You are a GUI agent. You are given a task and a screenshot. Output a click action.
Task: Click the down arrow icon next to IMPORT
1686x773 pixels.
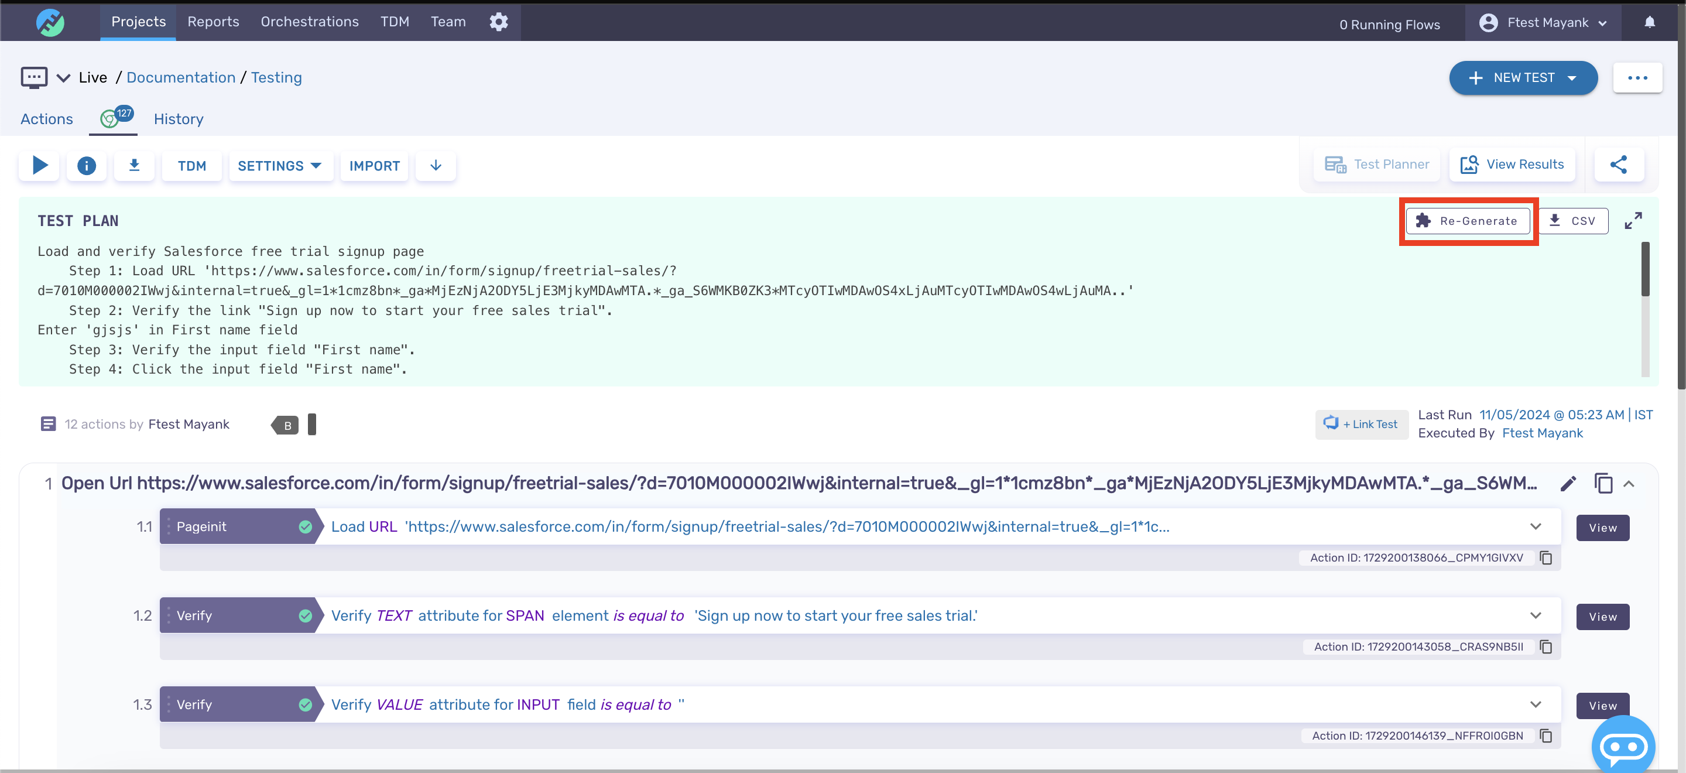click(x=436, y=165)
